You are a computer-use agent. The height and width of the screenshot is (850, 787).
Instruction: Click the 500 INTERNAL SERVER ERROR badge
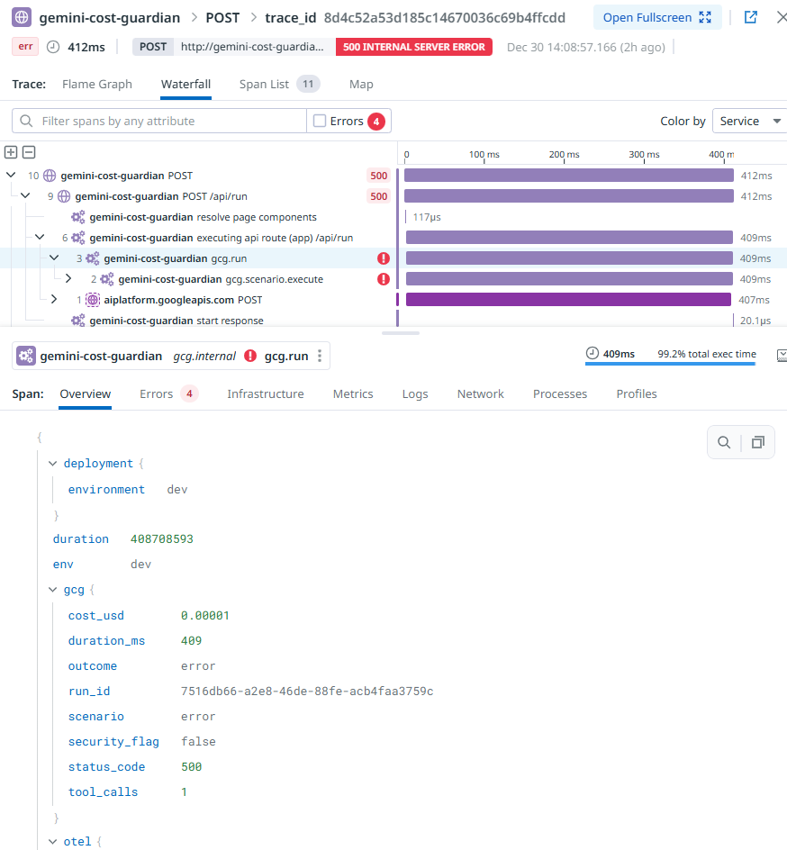click(414, 47)
